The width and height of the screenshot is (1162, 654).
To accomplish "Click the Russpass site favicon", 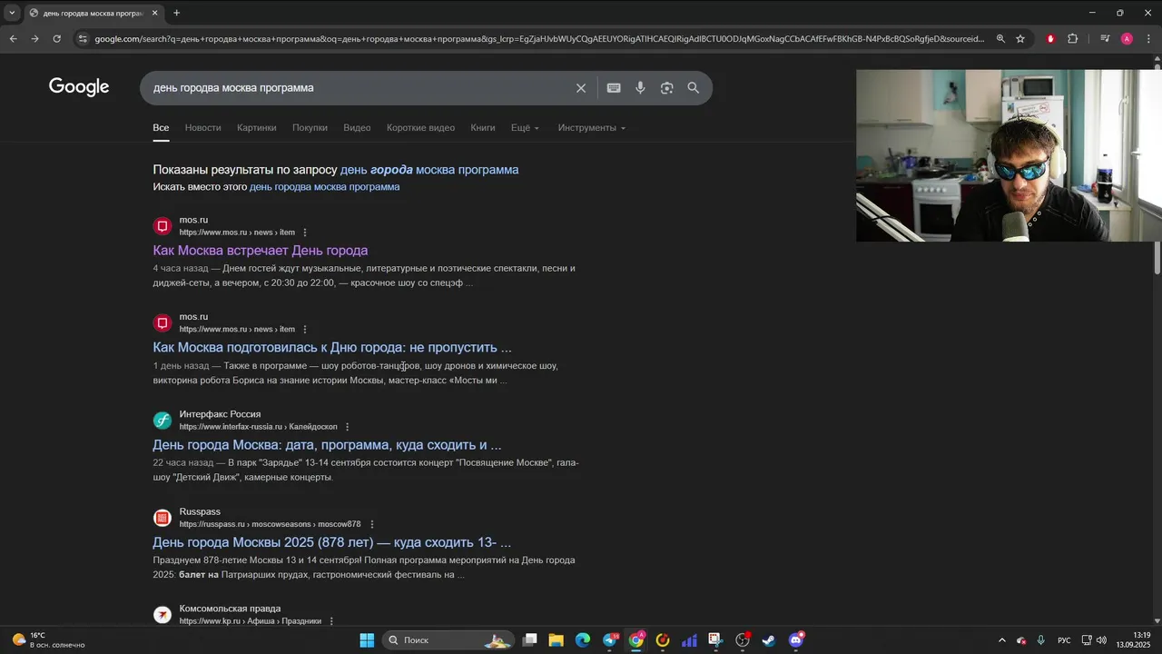I will (162, 518).
